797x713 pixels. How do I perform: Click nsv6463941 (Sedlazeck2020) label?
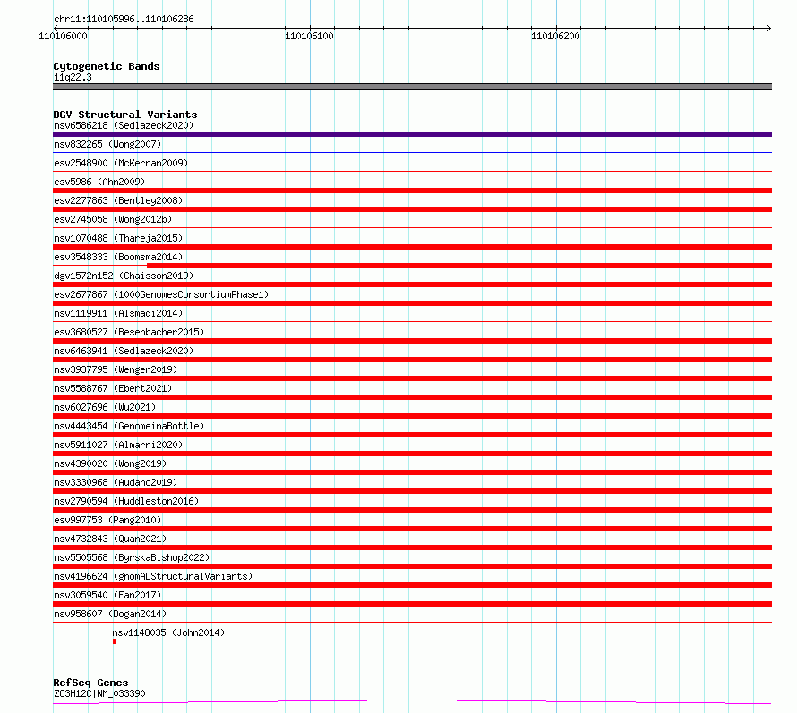point(124,351)
